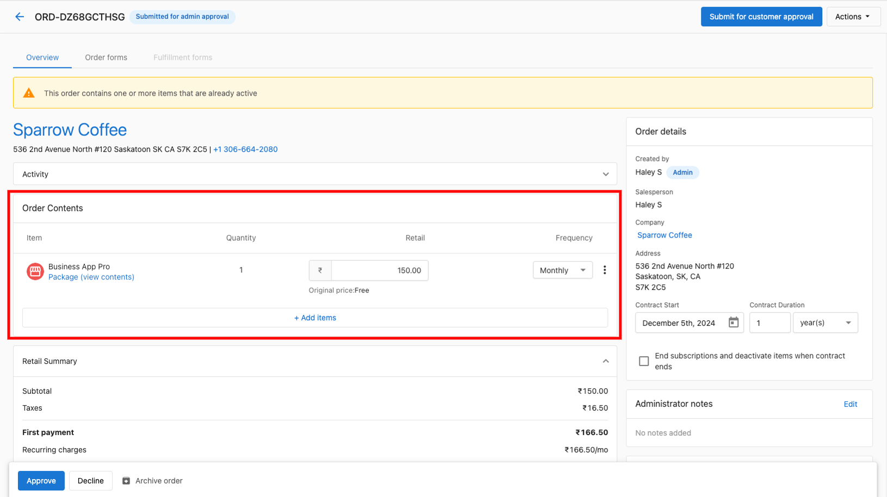The height and width of the screenshot is (497, 887).
Task: Click the Recurring charges value ₹166.50/mo
Action: [x=586, y=450]
